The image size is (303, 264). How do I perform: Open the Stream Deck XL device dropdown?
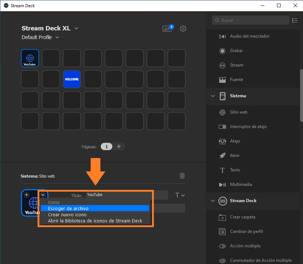click(x=76, y=29)
